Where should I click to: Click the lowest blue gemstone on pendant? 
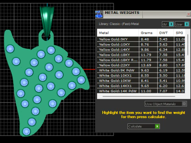(27, 131)
